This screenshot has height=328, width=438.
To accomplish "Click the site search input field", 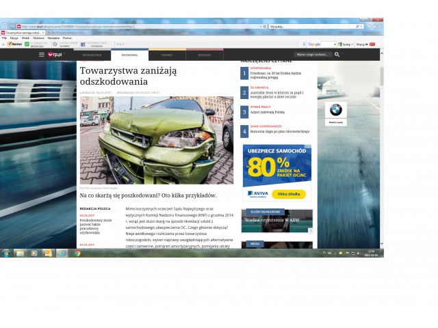I will click(312, 54).
